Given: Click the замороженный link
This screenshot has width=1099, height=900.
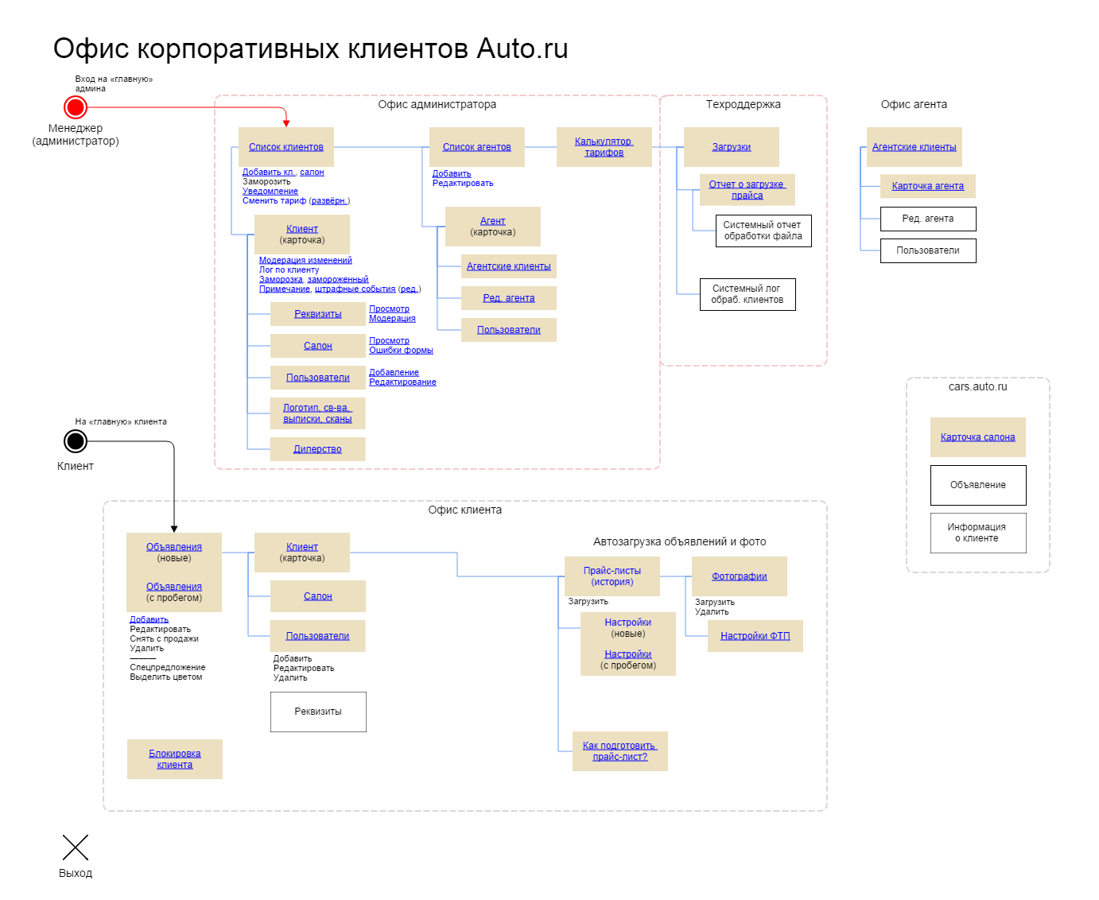Looking at the screenshot, I should point(338,279).
